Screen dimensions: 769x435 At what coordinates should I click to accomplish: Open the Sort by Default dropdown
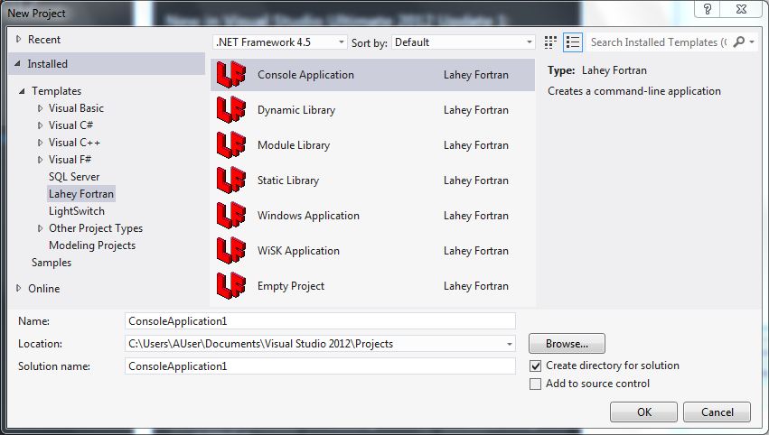click(463, 42)
